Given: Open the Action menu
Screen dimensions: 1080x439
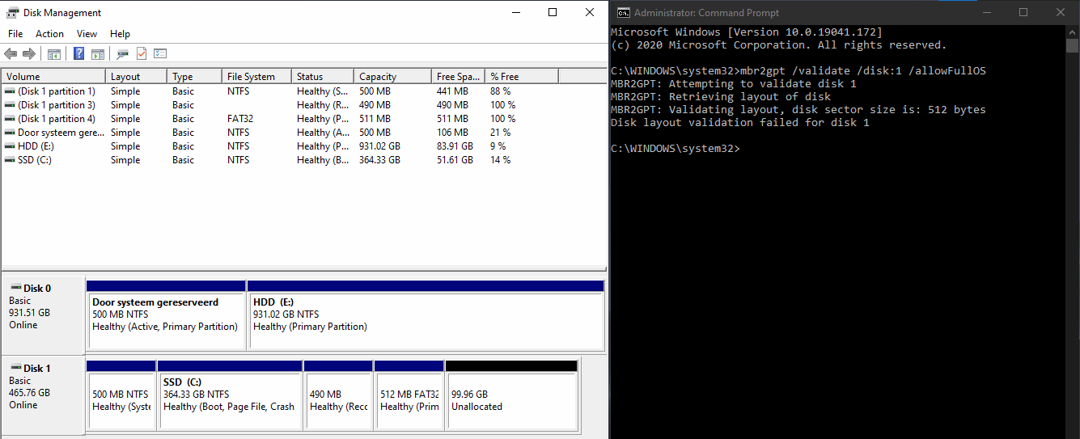Looking at the screenshot, I should (49, 34).
